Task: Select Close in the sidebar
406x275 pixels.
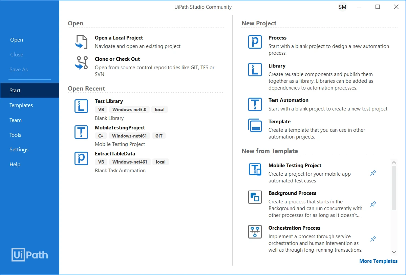Action: (17, 55)
